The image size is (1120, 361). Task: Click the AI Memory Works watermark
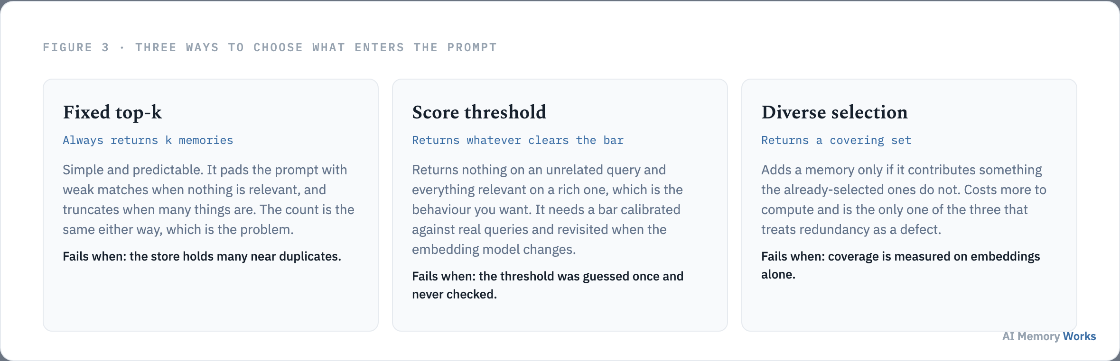coord(1049,336)
